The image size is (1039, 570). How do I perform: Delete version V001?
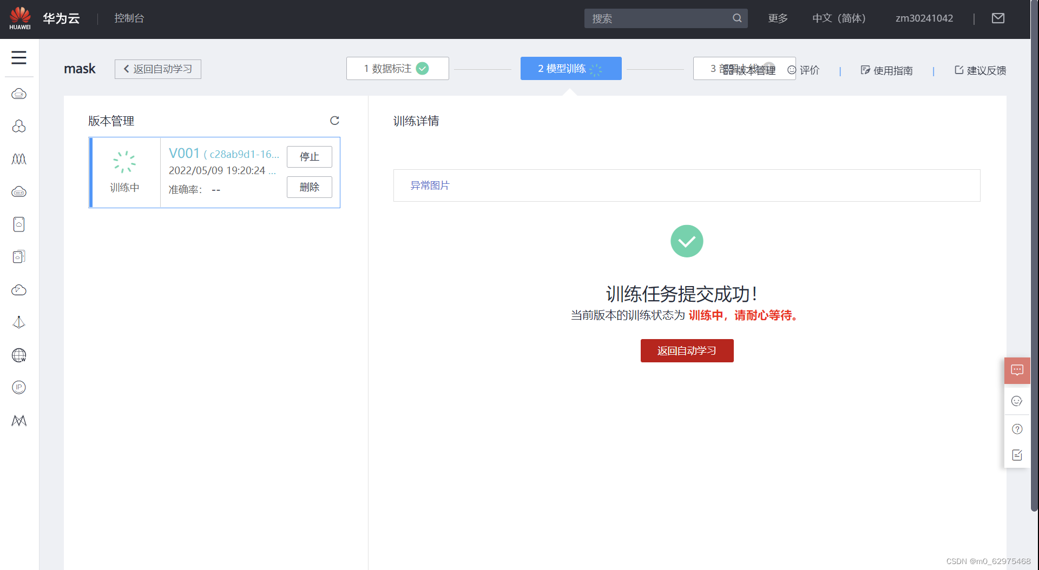310,187
